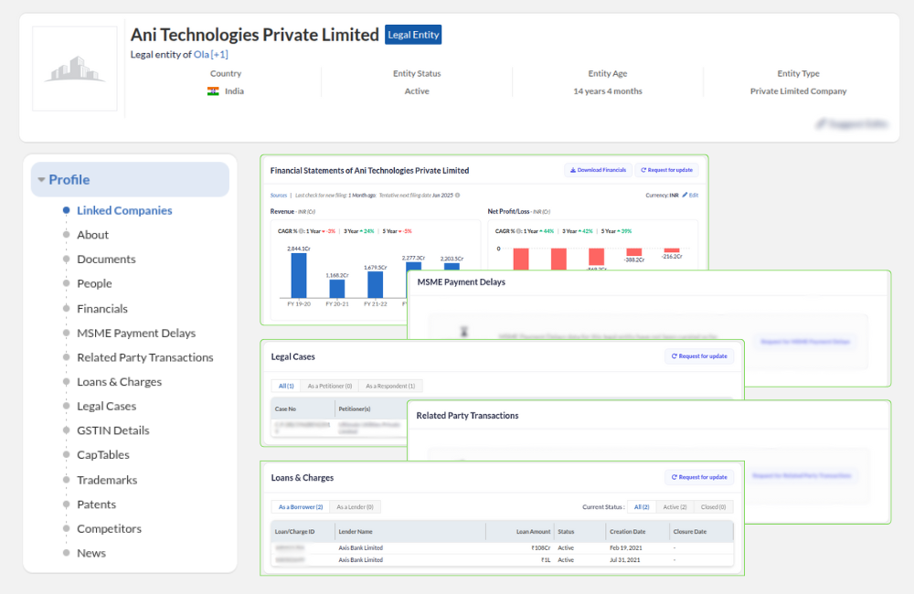Click the info icon next to Jun 2025

[x=457, y=195]
